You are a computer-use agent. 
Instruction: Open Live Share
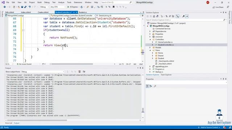tap(218, 7)
